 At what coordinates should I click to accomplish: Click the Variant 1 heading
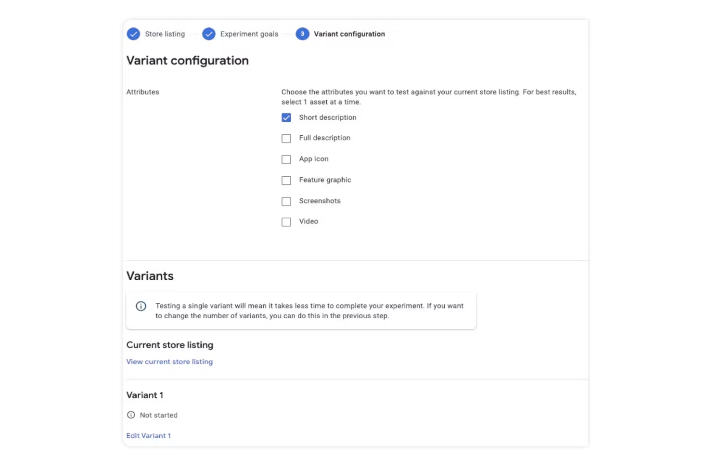pyautogui.click(x=145, y=395)
